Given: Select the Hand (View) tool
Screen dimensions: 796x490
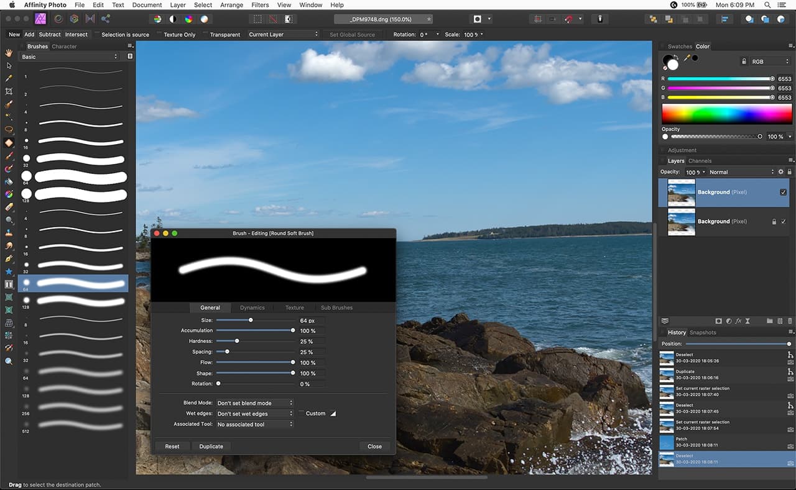Looking at the screenshot, I should pyautogui.click(x=9, y=52).
